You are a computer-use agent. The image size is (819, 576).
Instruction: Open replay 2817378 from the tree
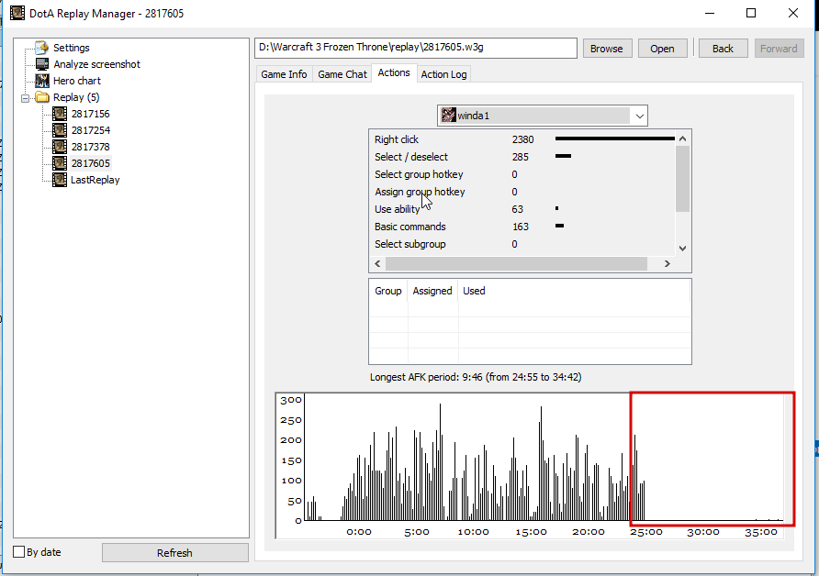[x=90, y=147]
